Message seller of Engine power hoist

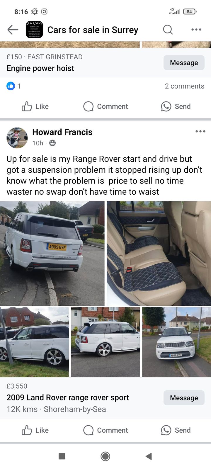tap(184, 63)
